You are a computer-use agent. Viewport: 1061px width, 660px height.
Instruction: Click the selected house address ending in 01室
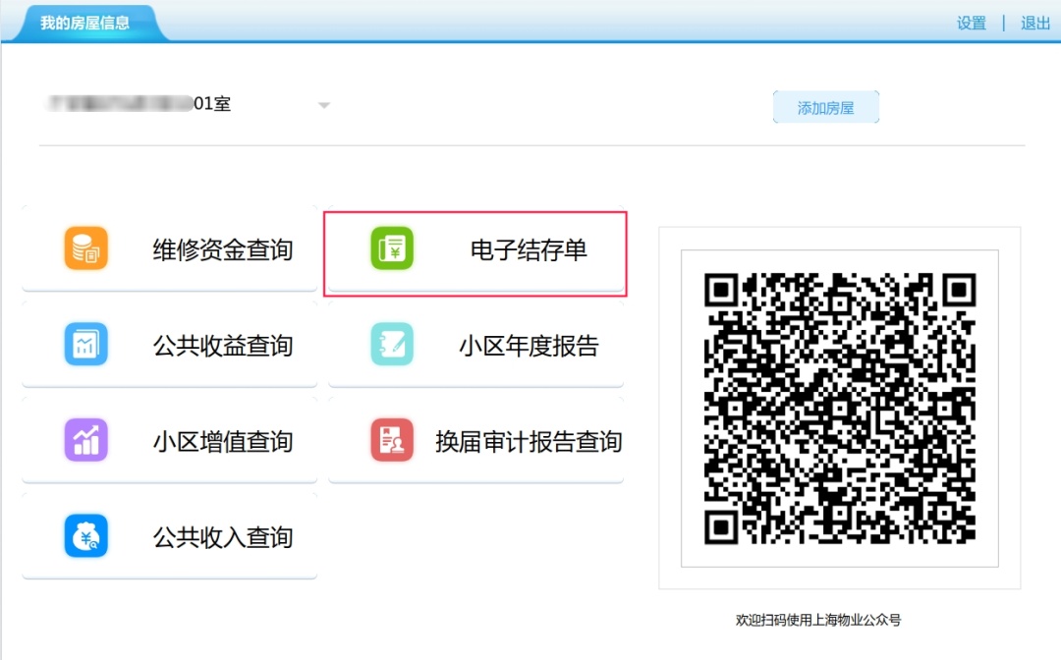(x=138, y=104)
